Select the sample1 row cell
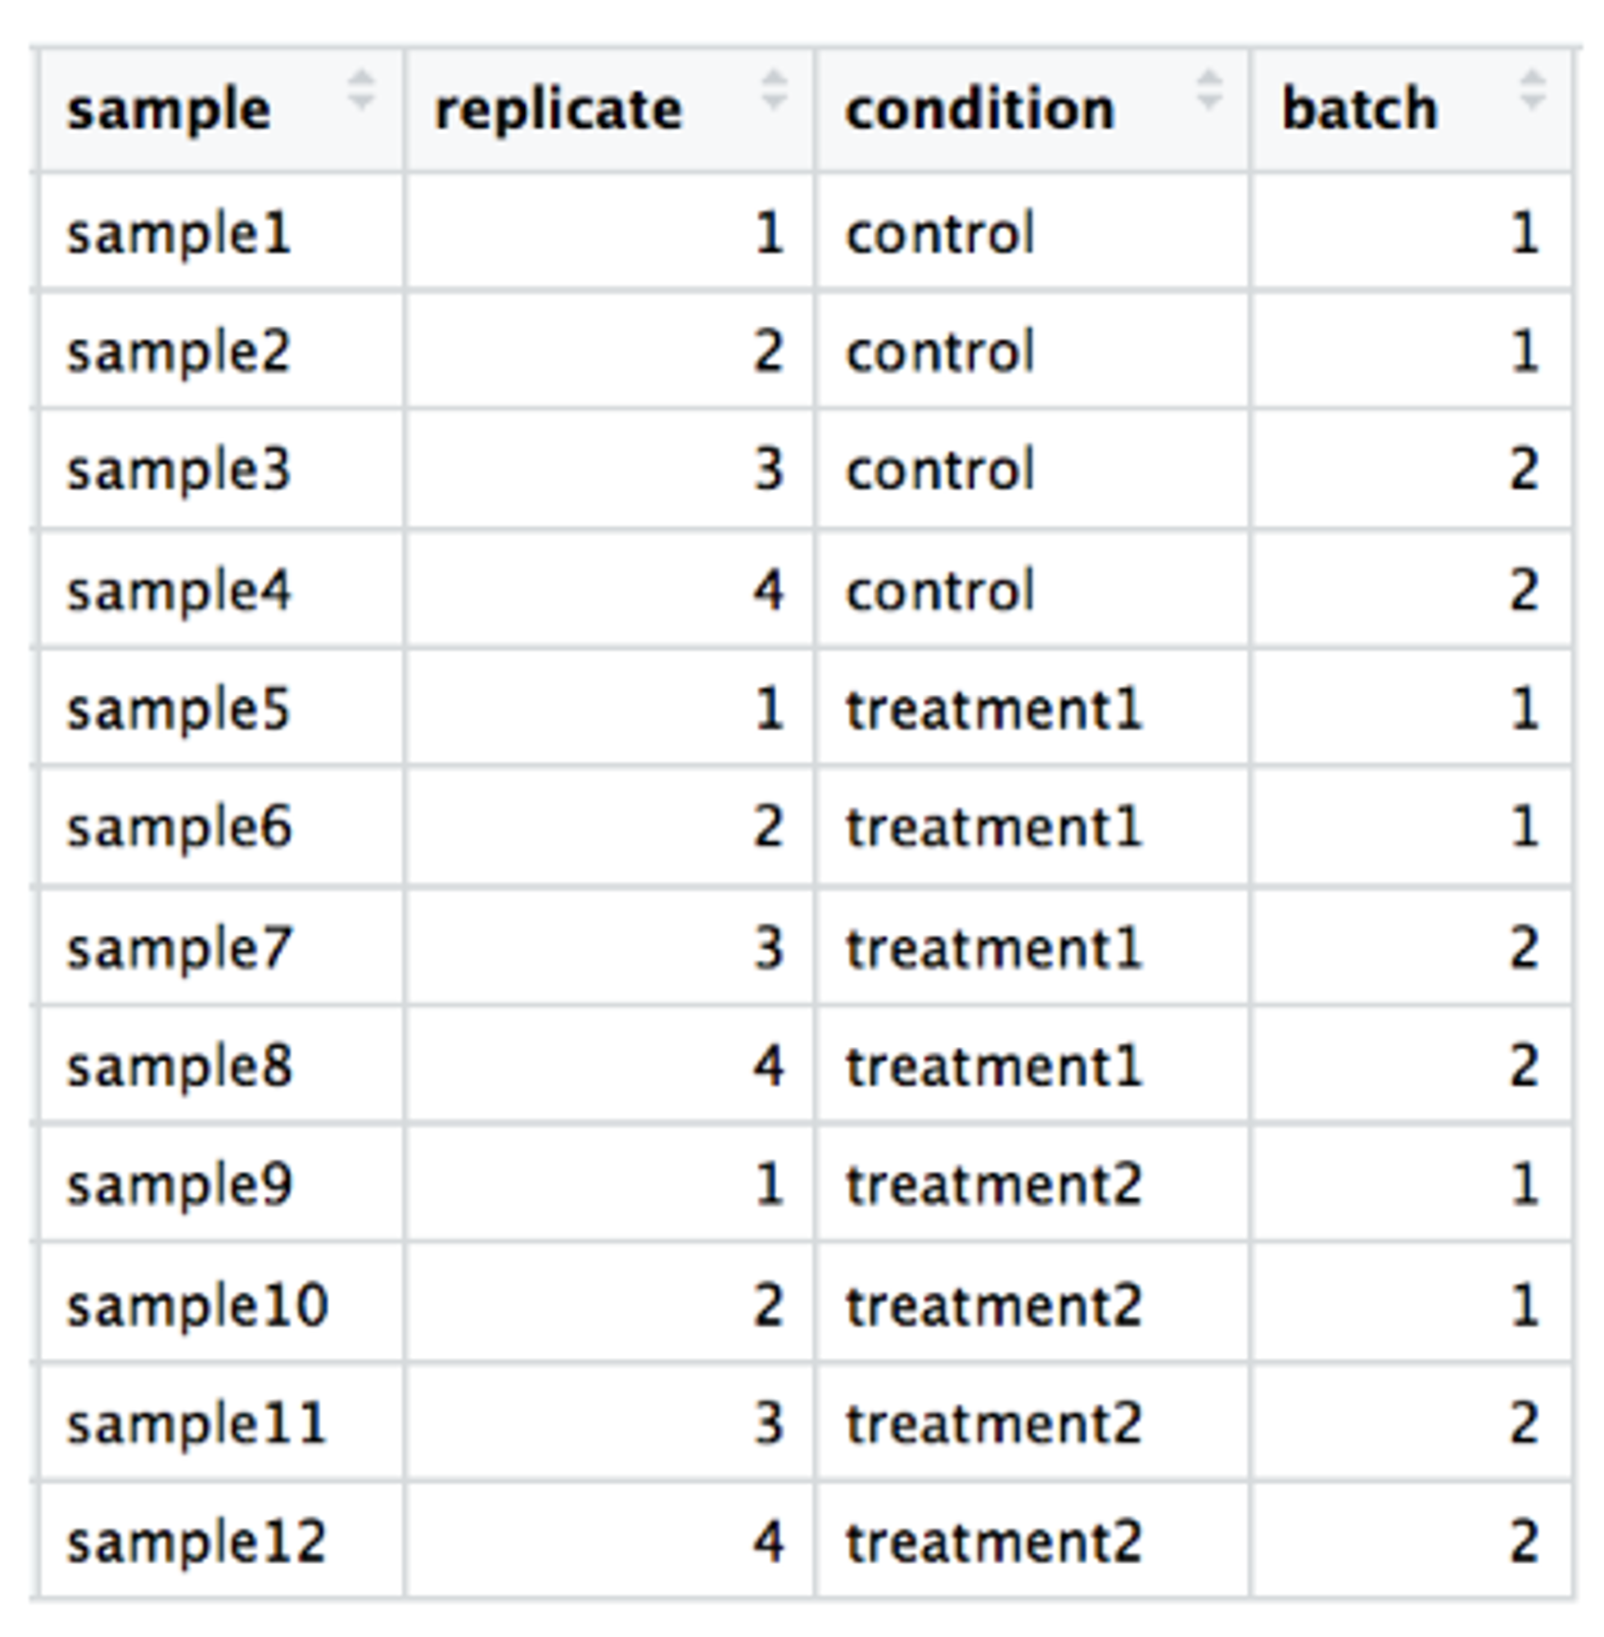Image resolution: width=1604 pixels, height=1637 pixels. tap(178, 233)
